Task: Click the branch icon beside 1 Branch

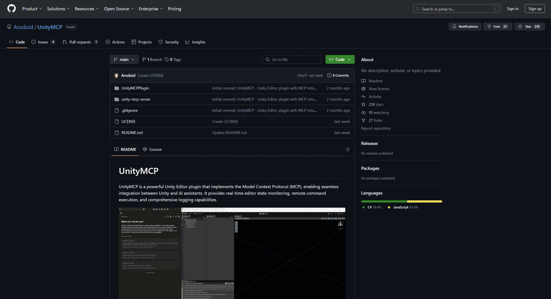Action: point(144,59)
